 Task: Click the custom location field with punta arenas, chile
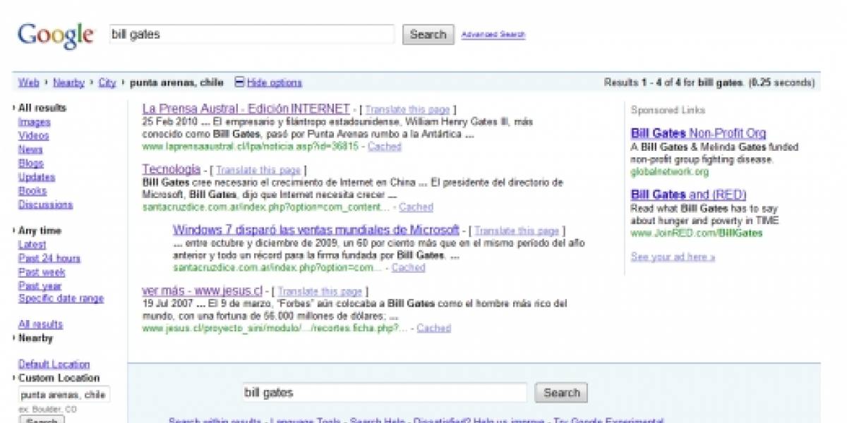pyautogui.click(x=64, y=395)
